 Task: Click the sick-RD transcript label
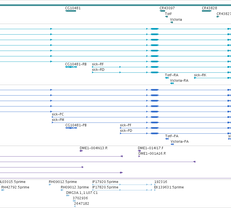click(98, 70)
